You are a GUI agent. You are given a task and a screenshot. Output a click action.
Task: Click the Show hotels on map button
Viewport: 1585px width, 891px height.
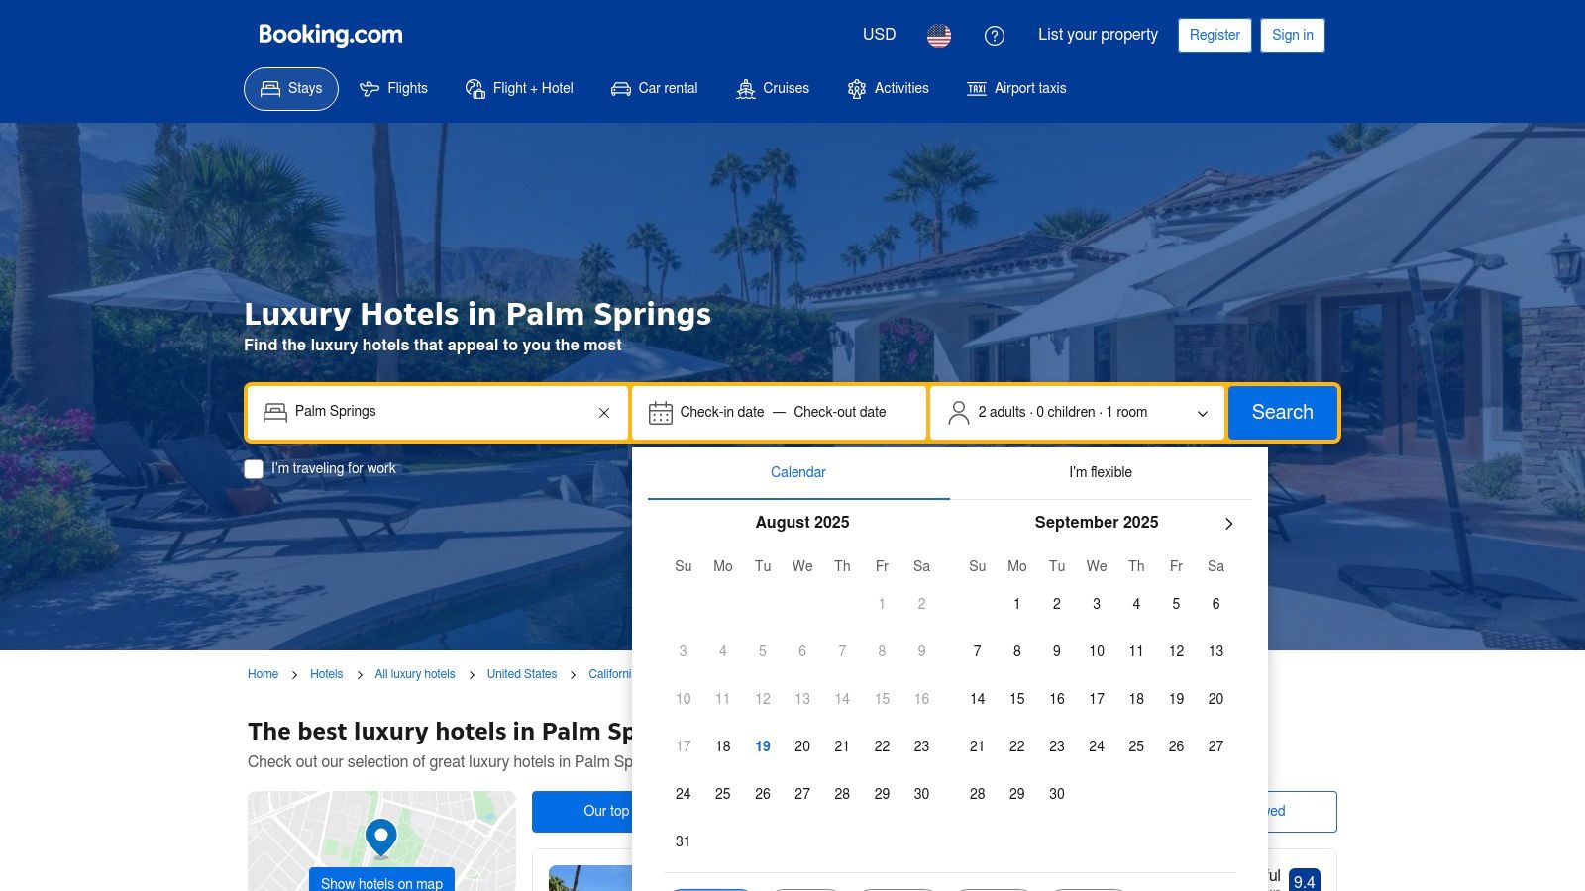(381, 880)
